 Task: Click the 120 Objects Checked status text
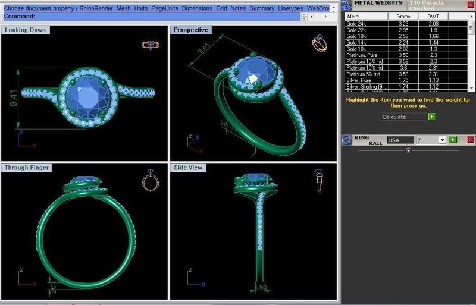(427, 5)
